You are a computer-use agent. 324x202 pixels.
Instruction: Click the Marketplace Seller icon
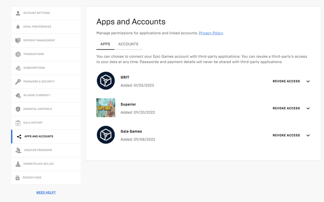[x=18, y=164]
